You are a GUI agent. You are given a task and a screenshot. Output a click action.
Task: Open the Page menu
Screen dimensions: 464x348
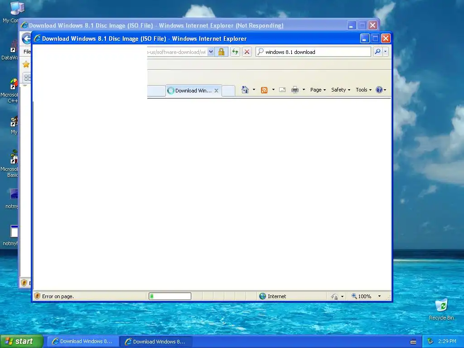318,90
